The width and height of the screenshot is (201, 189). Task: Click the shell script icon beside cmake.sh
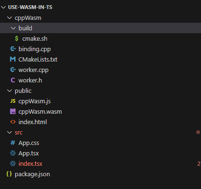(x=17, y=38)
